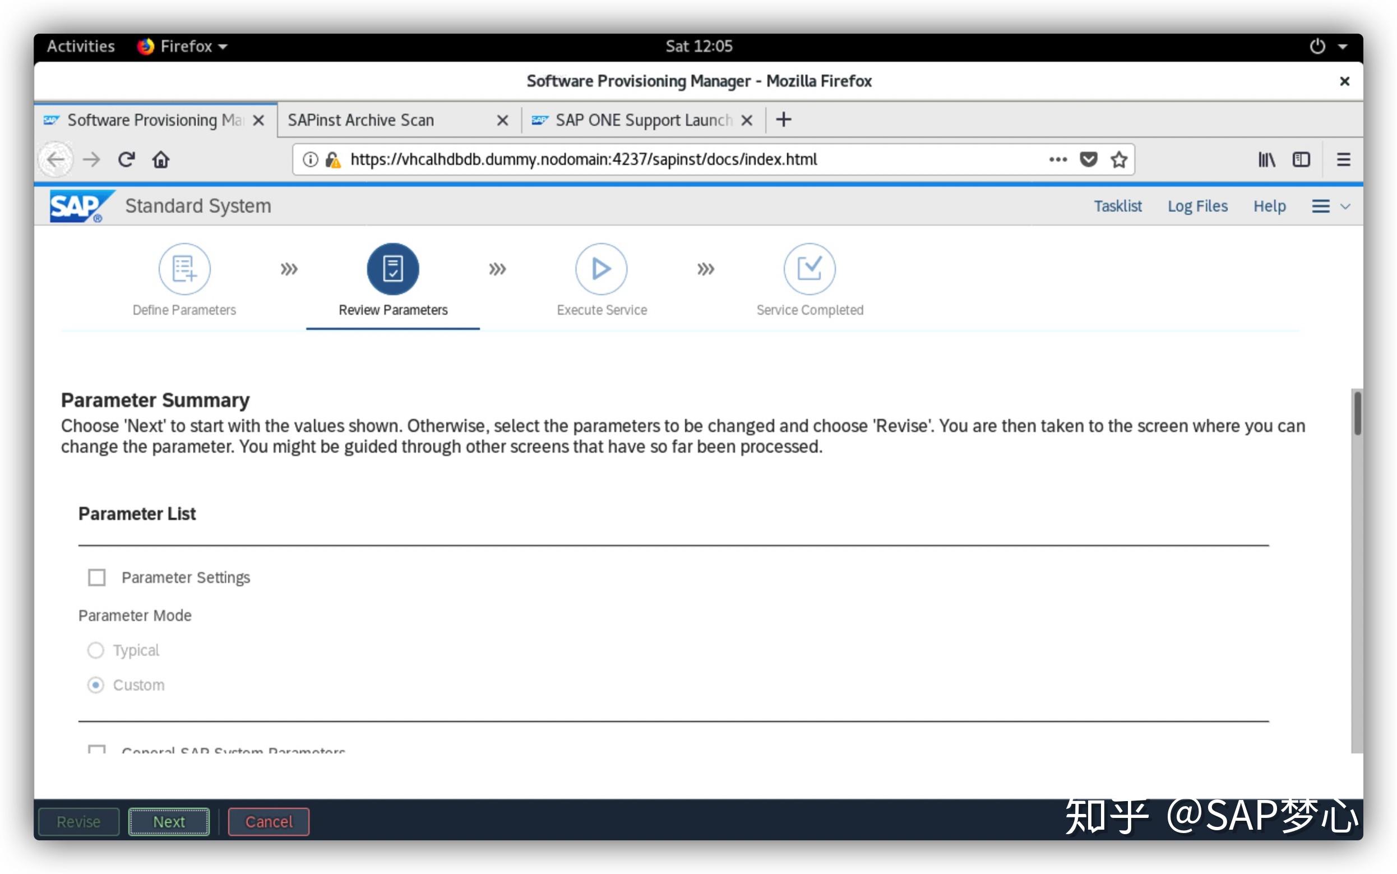Select the Custom parameter mode
This screenshot has width=1397, height=874.
[95, 685]
